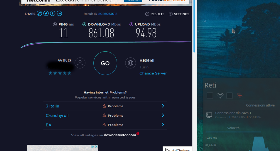Open the Crunchyroll outage link
This screenshot has height=151, width=280.
coord(57,116)
